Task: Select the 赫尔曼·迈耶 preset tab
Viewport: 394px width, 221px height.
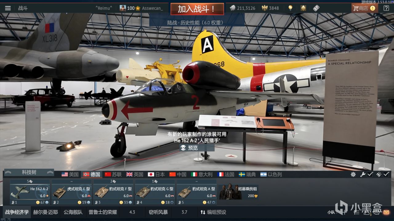Action: pyautogui.click(x=45, y=212)
